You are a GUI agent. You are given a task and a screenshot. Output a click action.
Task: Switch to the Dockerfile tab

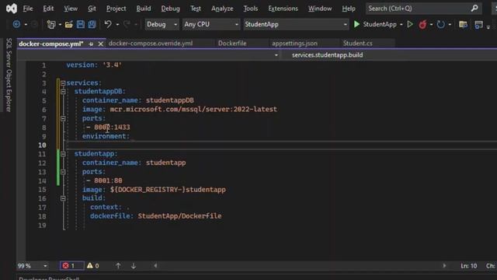[x=232, y=44]
